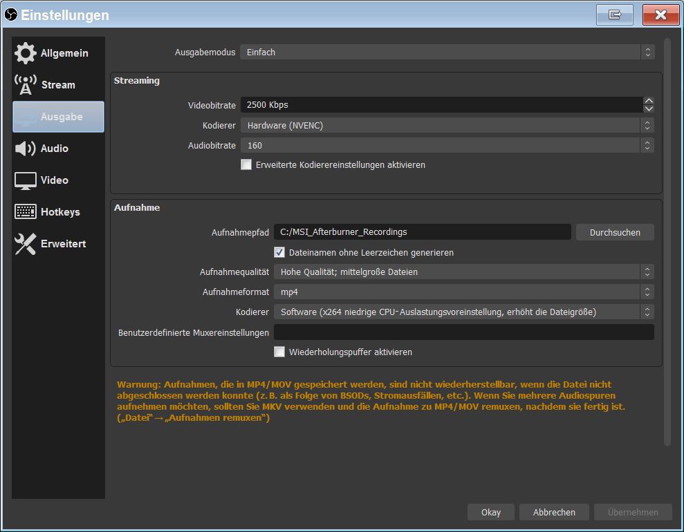Enable Wiederholungspuffer aktivieren checkbox
The height and width of the screenshot is (532, 684).
click(x=279, y=352)
